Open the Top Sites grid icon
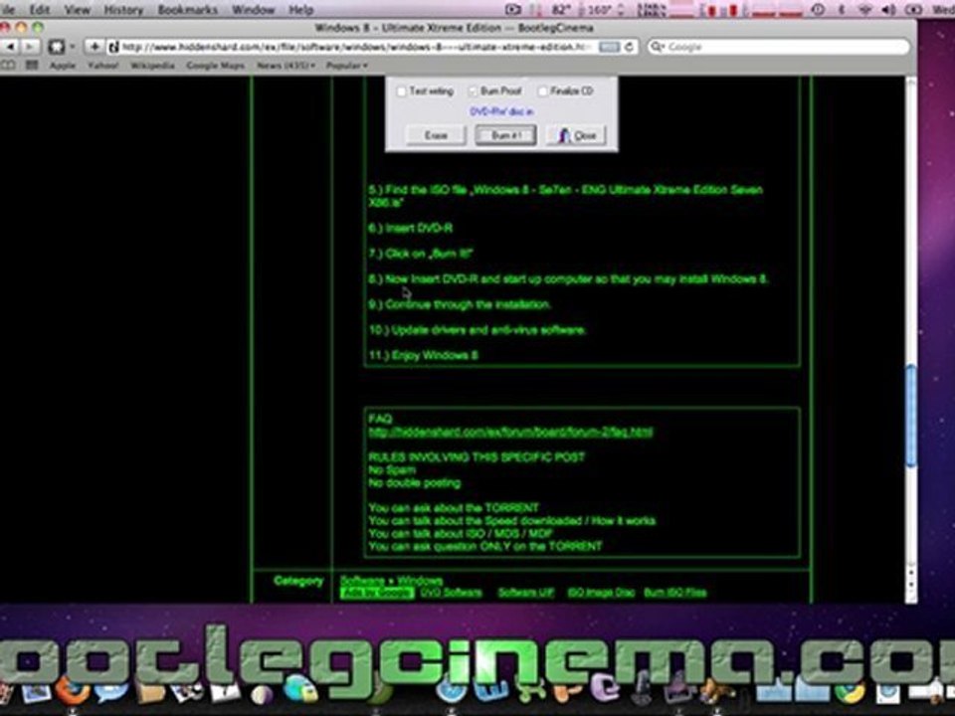Viewport: 955px width, 716px height. pyautogui.click(x=32, y=66)
